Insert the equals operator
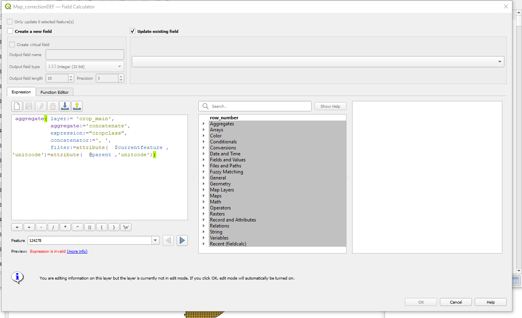 [17, 227]
